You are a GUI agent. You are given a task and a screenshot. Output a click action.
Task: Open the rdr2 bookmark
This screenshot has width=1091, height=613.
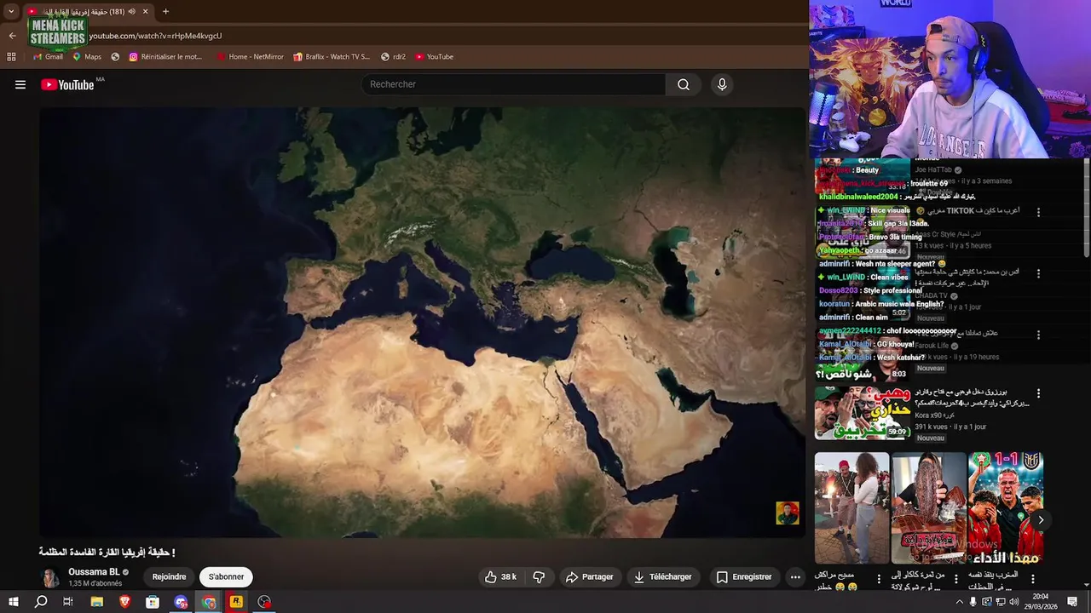tap(393, 57)
